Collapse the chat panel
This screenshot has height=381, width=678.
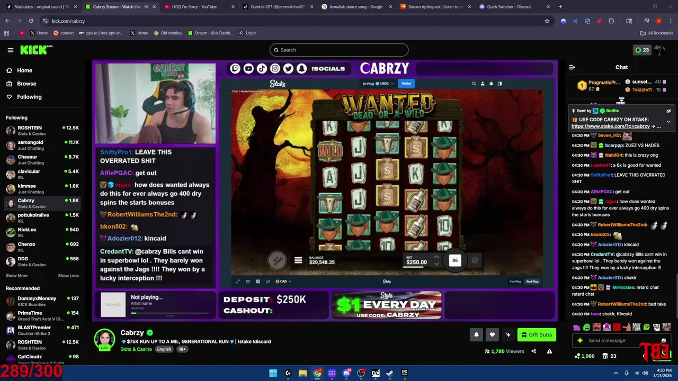572,67
